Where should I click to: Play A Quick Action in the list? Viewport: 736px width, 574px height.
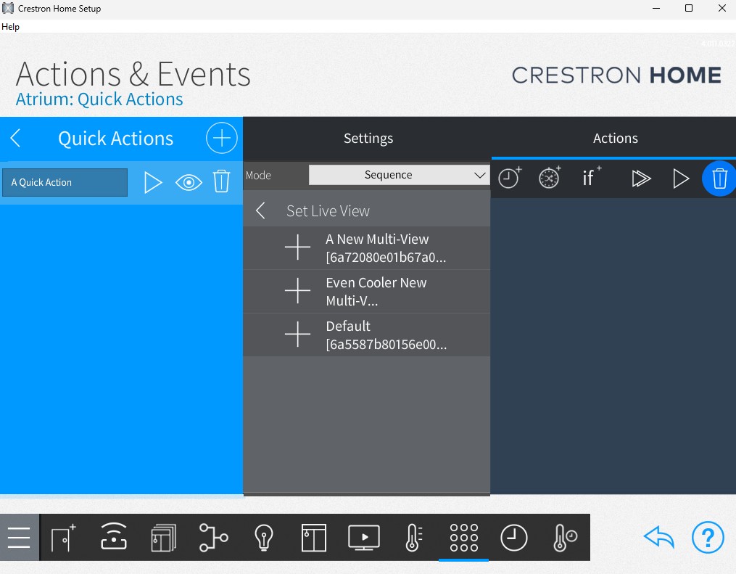152,182
